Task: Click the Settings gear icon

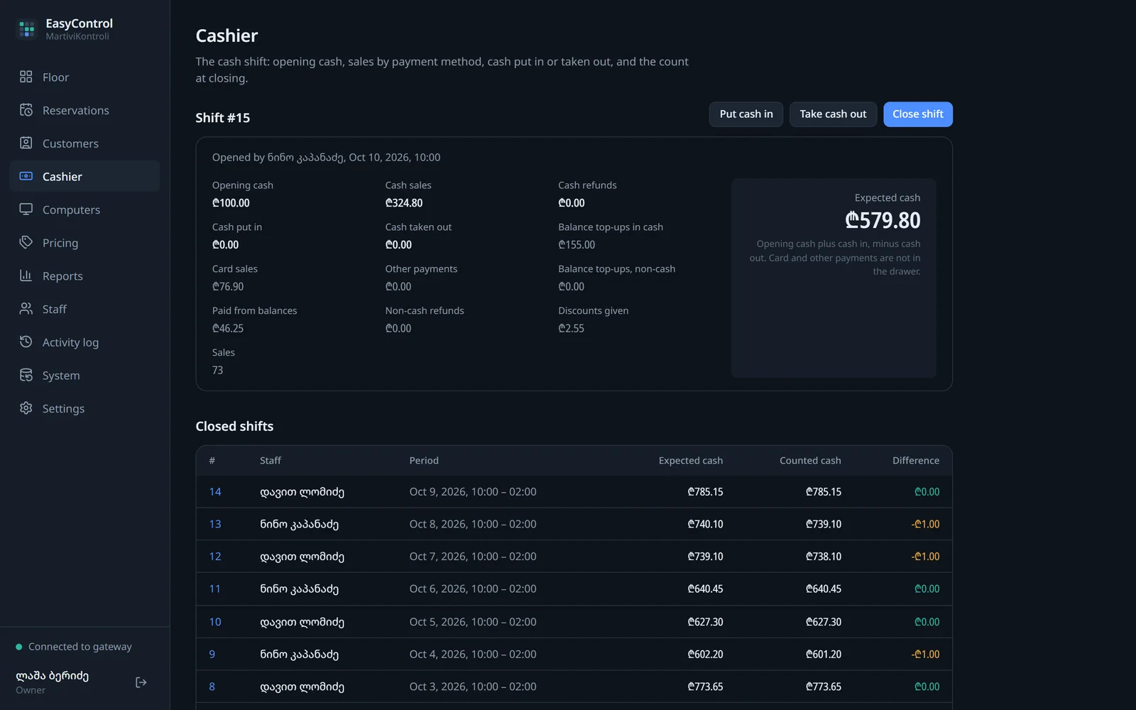Action: pos(26,408)
